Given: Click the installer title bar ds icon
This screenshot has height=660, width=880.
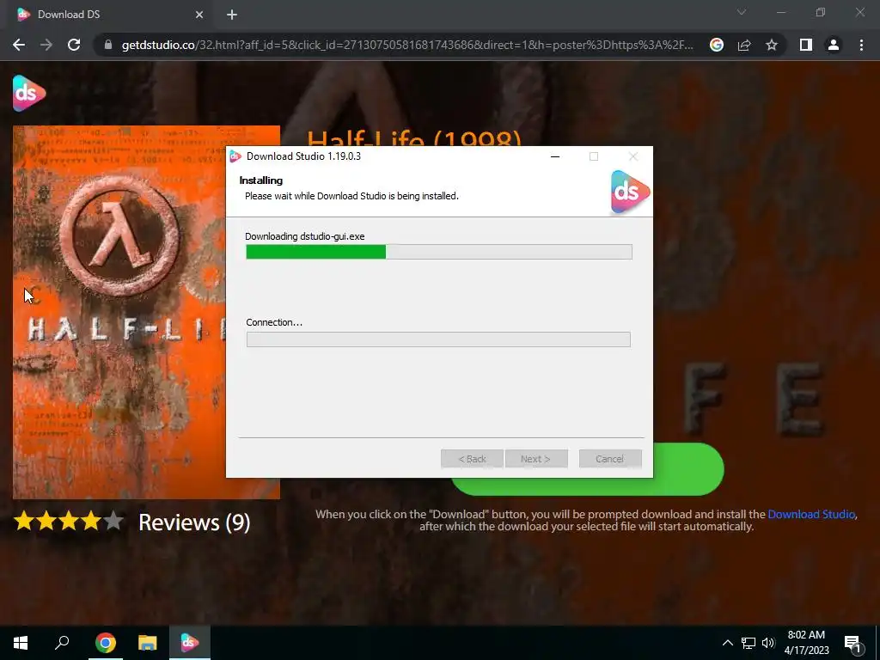Looking at the screenshot, I should click(235, 156).
